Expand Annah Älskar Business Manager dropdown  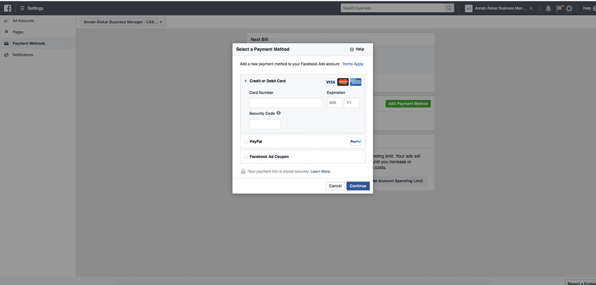[x=123, y=22]
